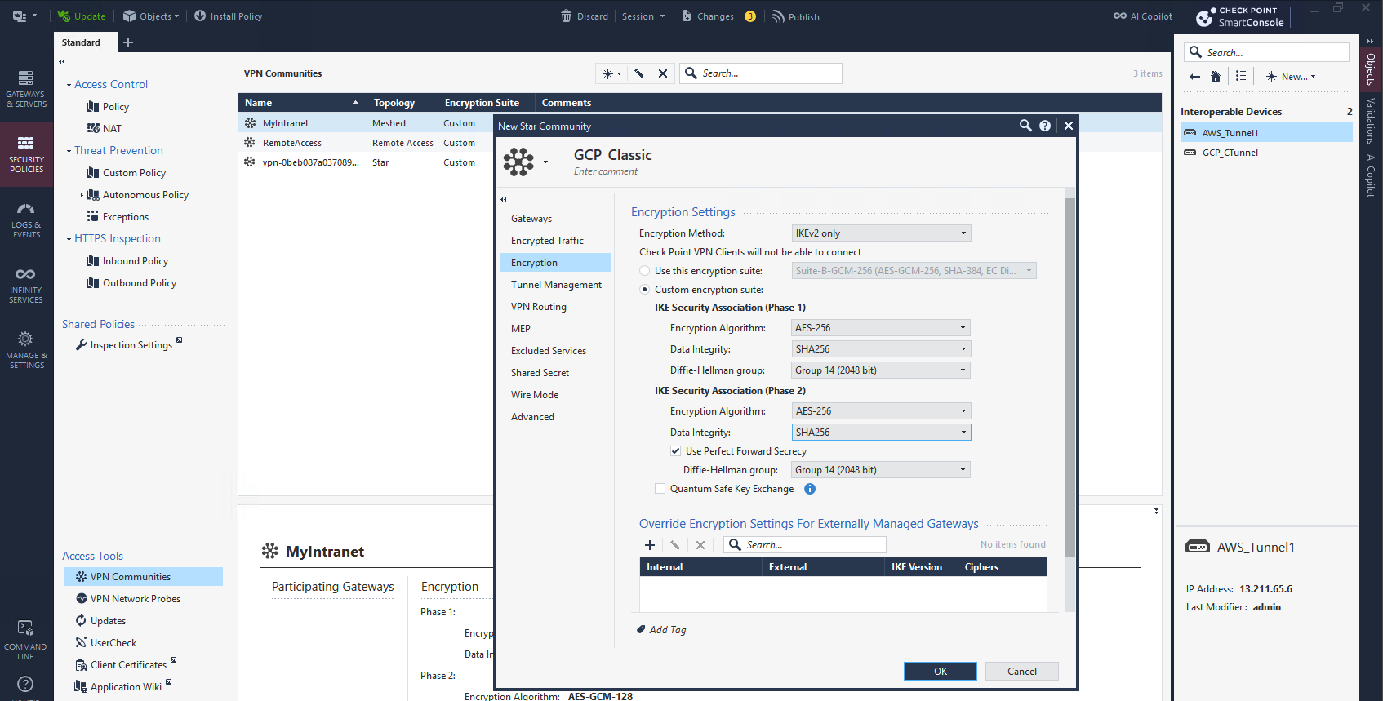Viewport: 1383px width, 701px height.
Task: Go to home in Objects panel
Action: [1216, 77]
